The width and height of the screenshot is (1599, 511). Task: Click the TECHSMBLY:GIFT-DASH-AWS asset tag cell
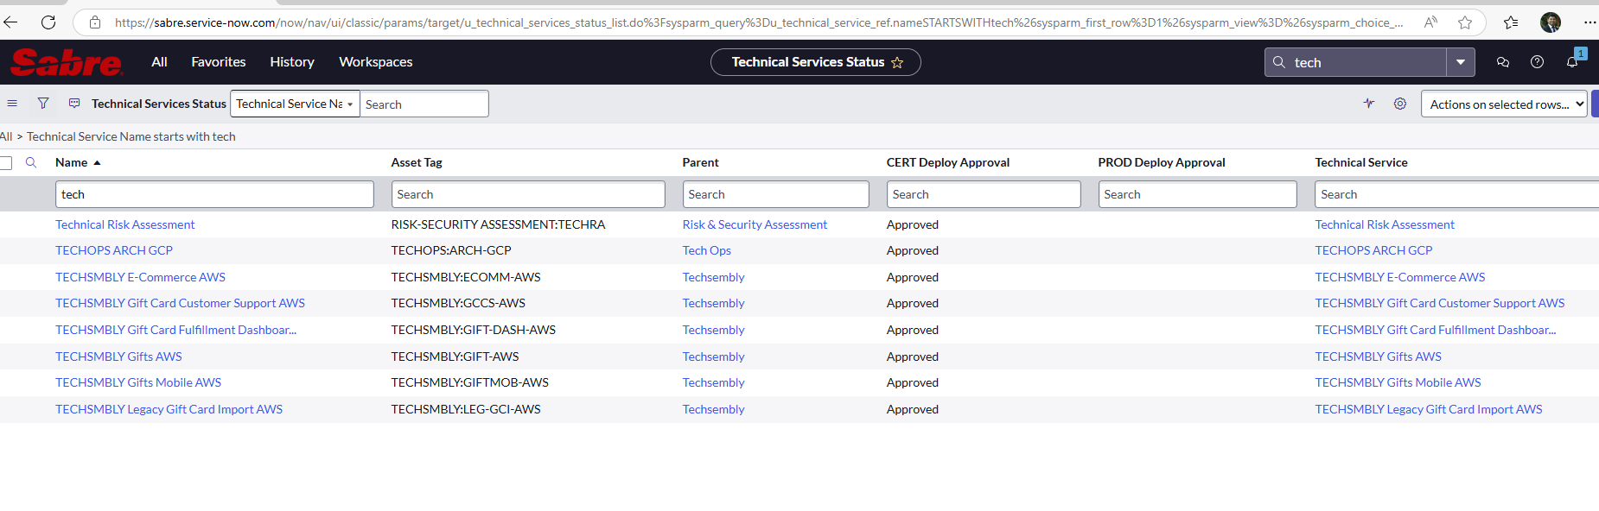click(x=474, y=330)
